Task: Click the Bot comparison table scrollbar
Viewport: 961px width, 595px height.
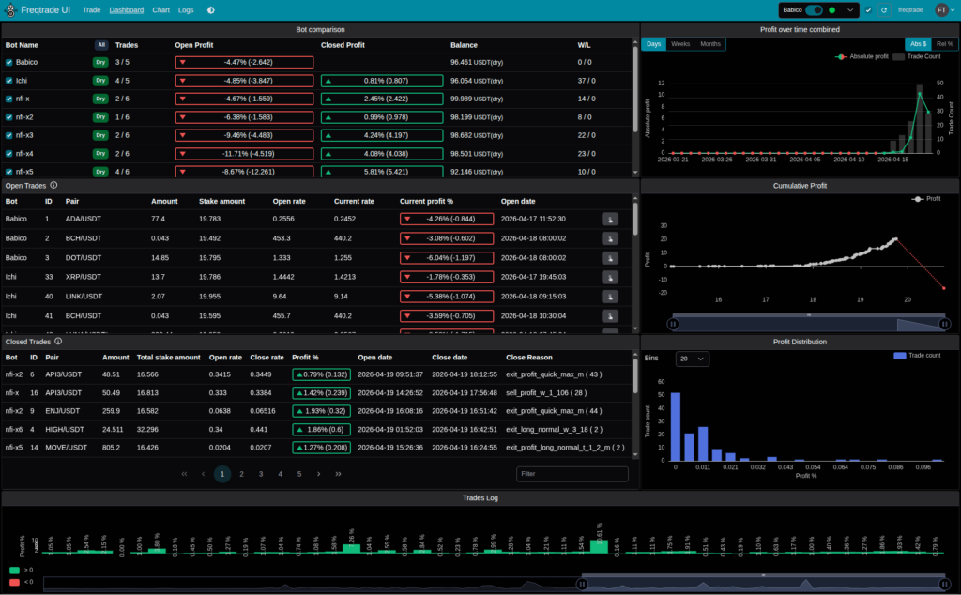Action: [x=635, y=89]
